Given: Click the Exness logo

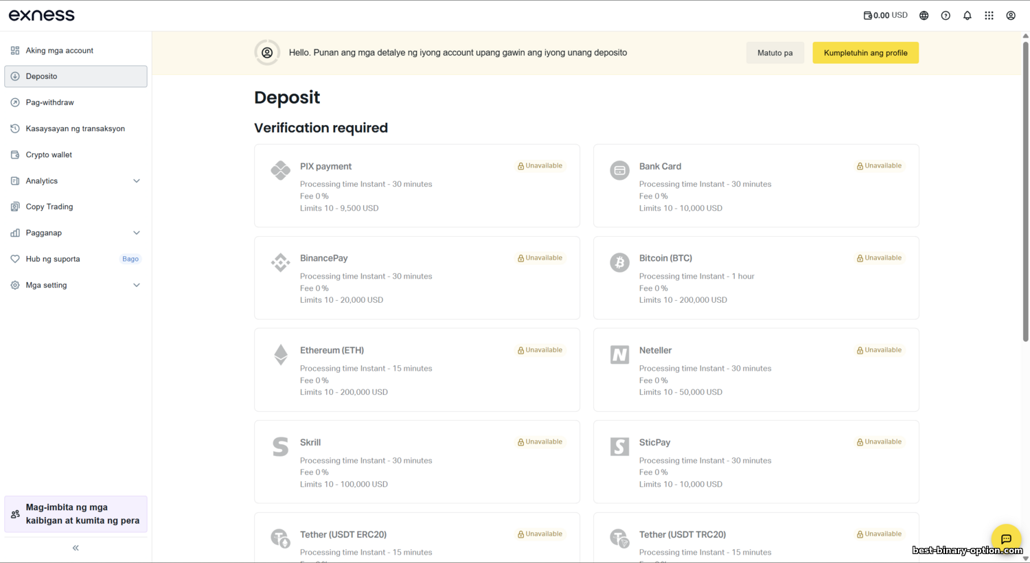Looking at the screenshot, I should 42,15.
